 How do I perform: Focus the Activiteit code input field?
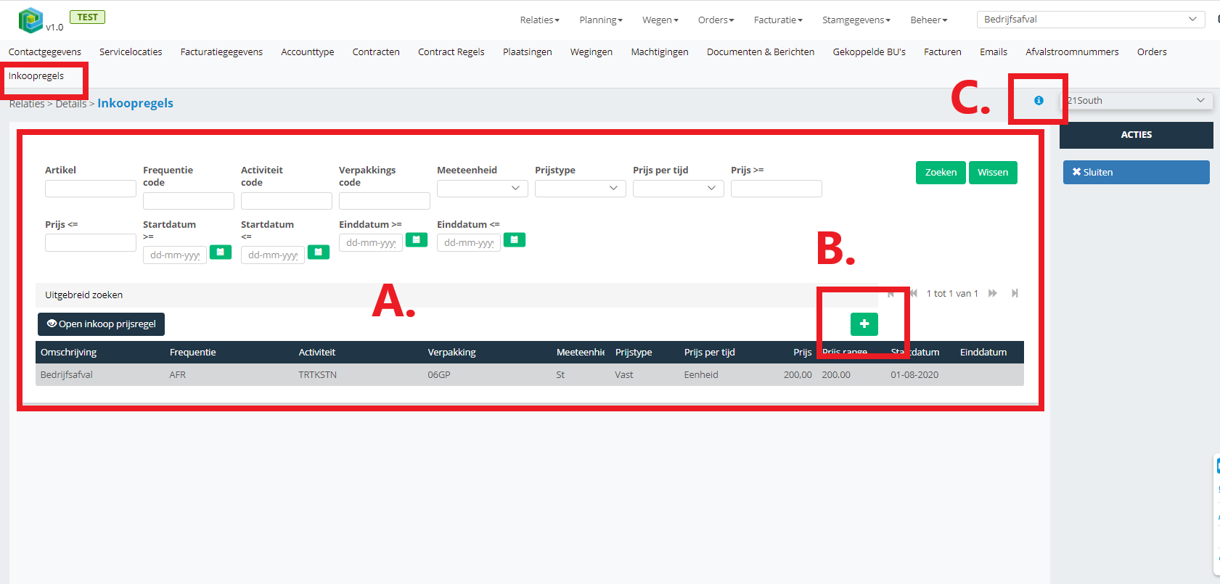(x=286, y=200)
